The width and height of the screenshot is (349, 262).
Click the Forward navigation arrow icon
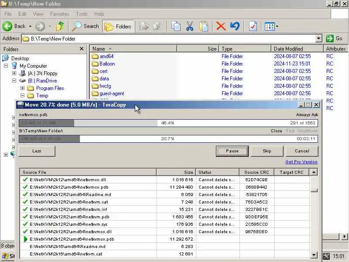40,26
